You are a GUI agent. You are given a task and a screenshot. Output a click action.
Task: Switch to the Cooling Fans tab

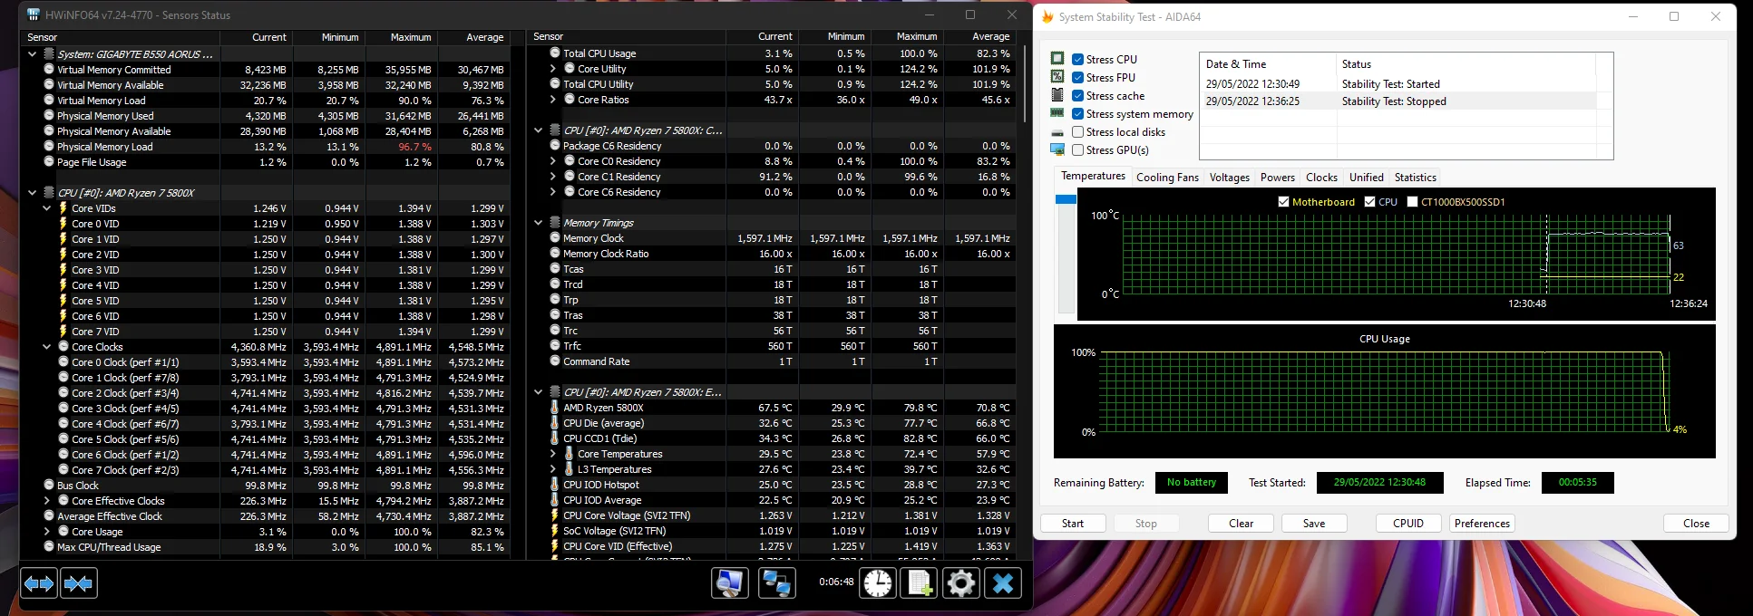tap(1167, 178)
